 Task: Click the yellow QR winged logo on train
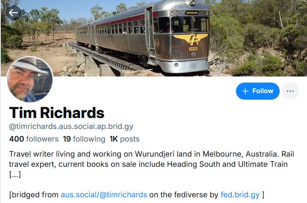click(x=191, y=39)
